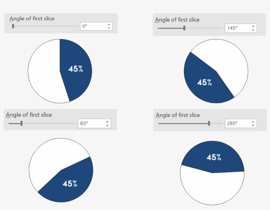Select the 45% slice in the 0° chart
The image size is (270, 210).
click(76, 69)
